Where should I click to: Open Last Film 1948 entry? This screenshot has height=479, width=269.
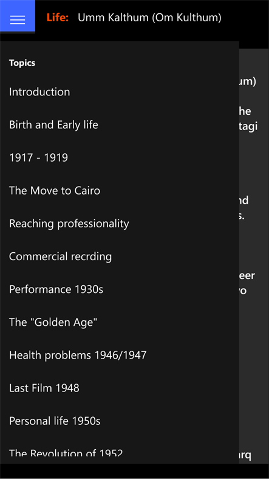tap(44, 388)
